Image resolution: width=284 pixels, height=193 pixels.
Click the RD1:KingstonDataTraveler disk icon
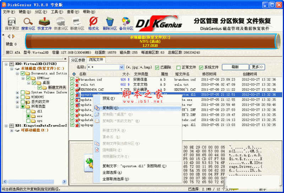[x=12, y=126]
